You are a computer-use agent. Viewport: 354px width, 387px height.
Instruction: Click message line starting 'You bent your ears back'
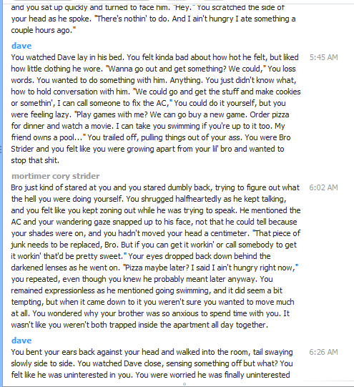[152, 352]
